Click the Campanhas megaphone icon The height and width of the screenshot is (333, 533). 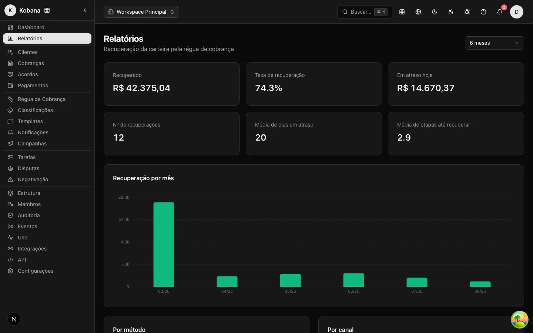[10, 144]
